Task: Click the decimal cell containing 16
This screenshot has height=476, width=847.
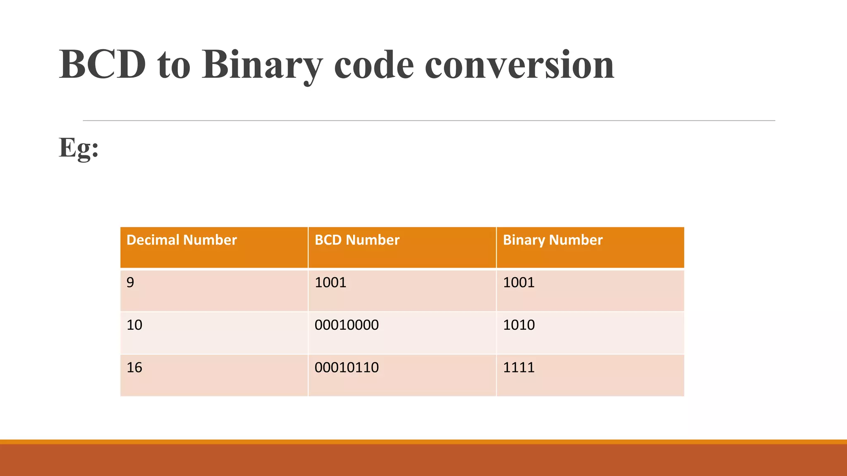Action: point(134,368)
